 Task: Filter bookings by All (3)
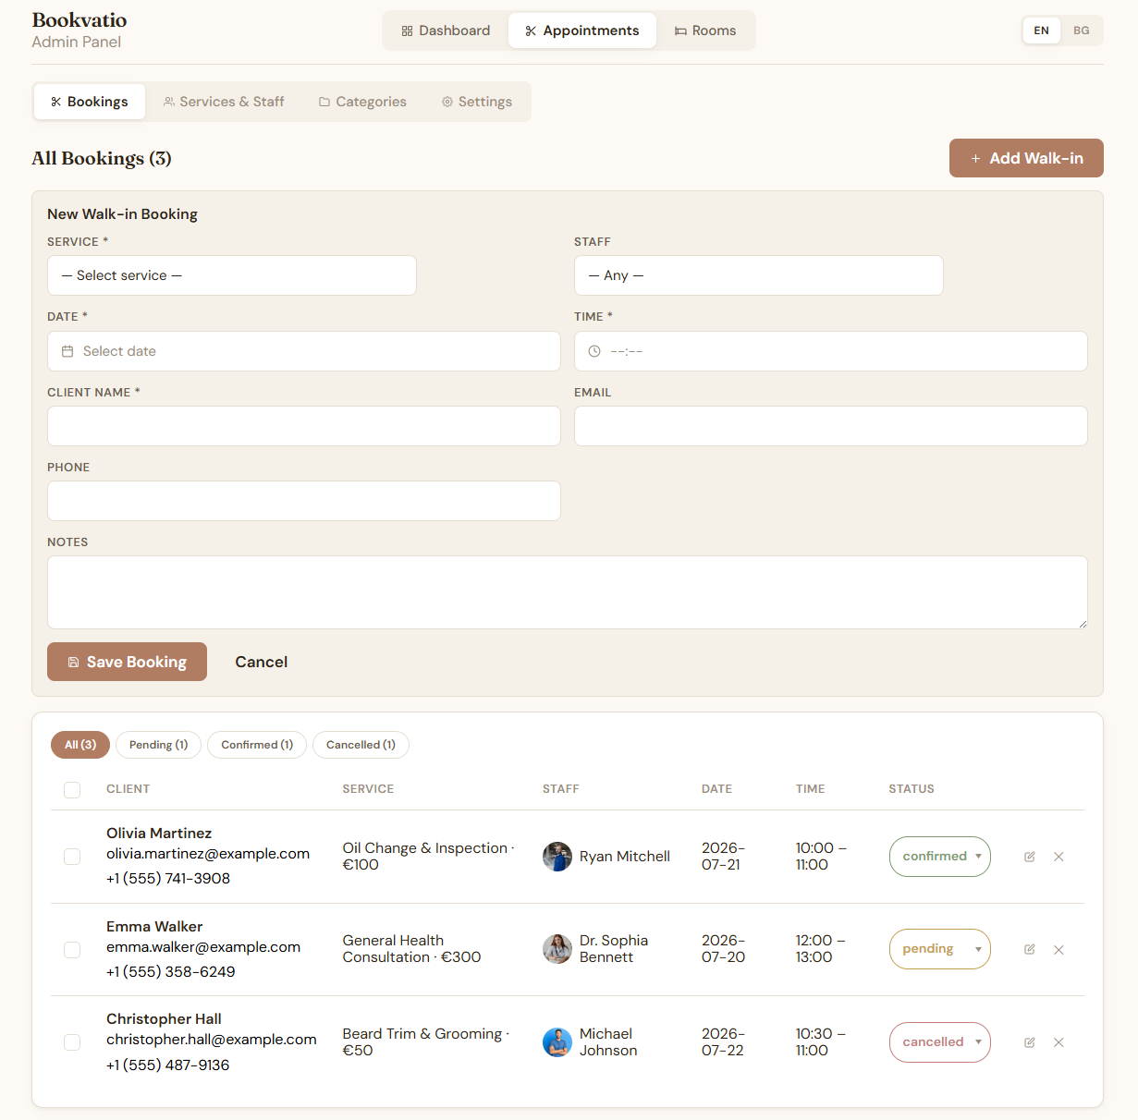tap(80, 745)
